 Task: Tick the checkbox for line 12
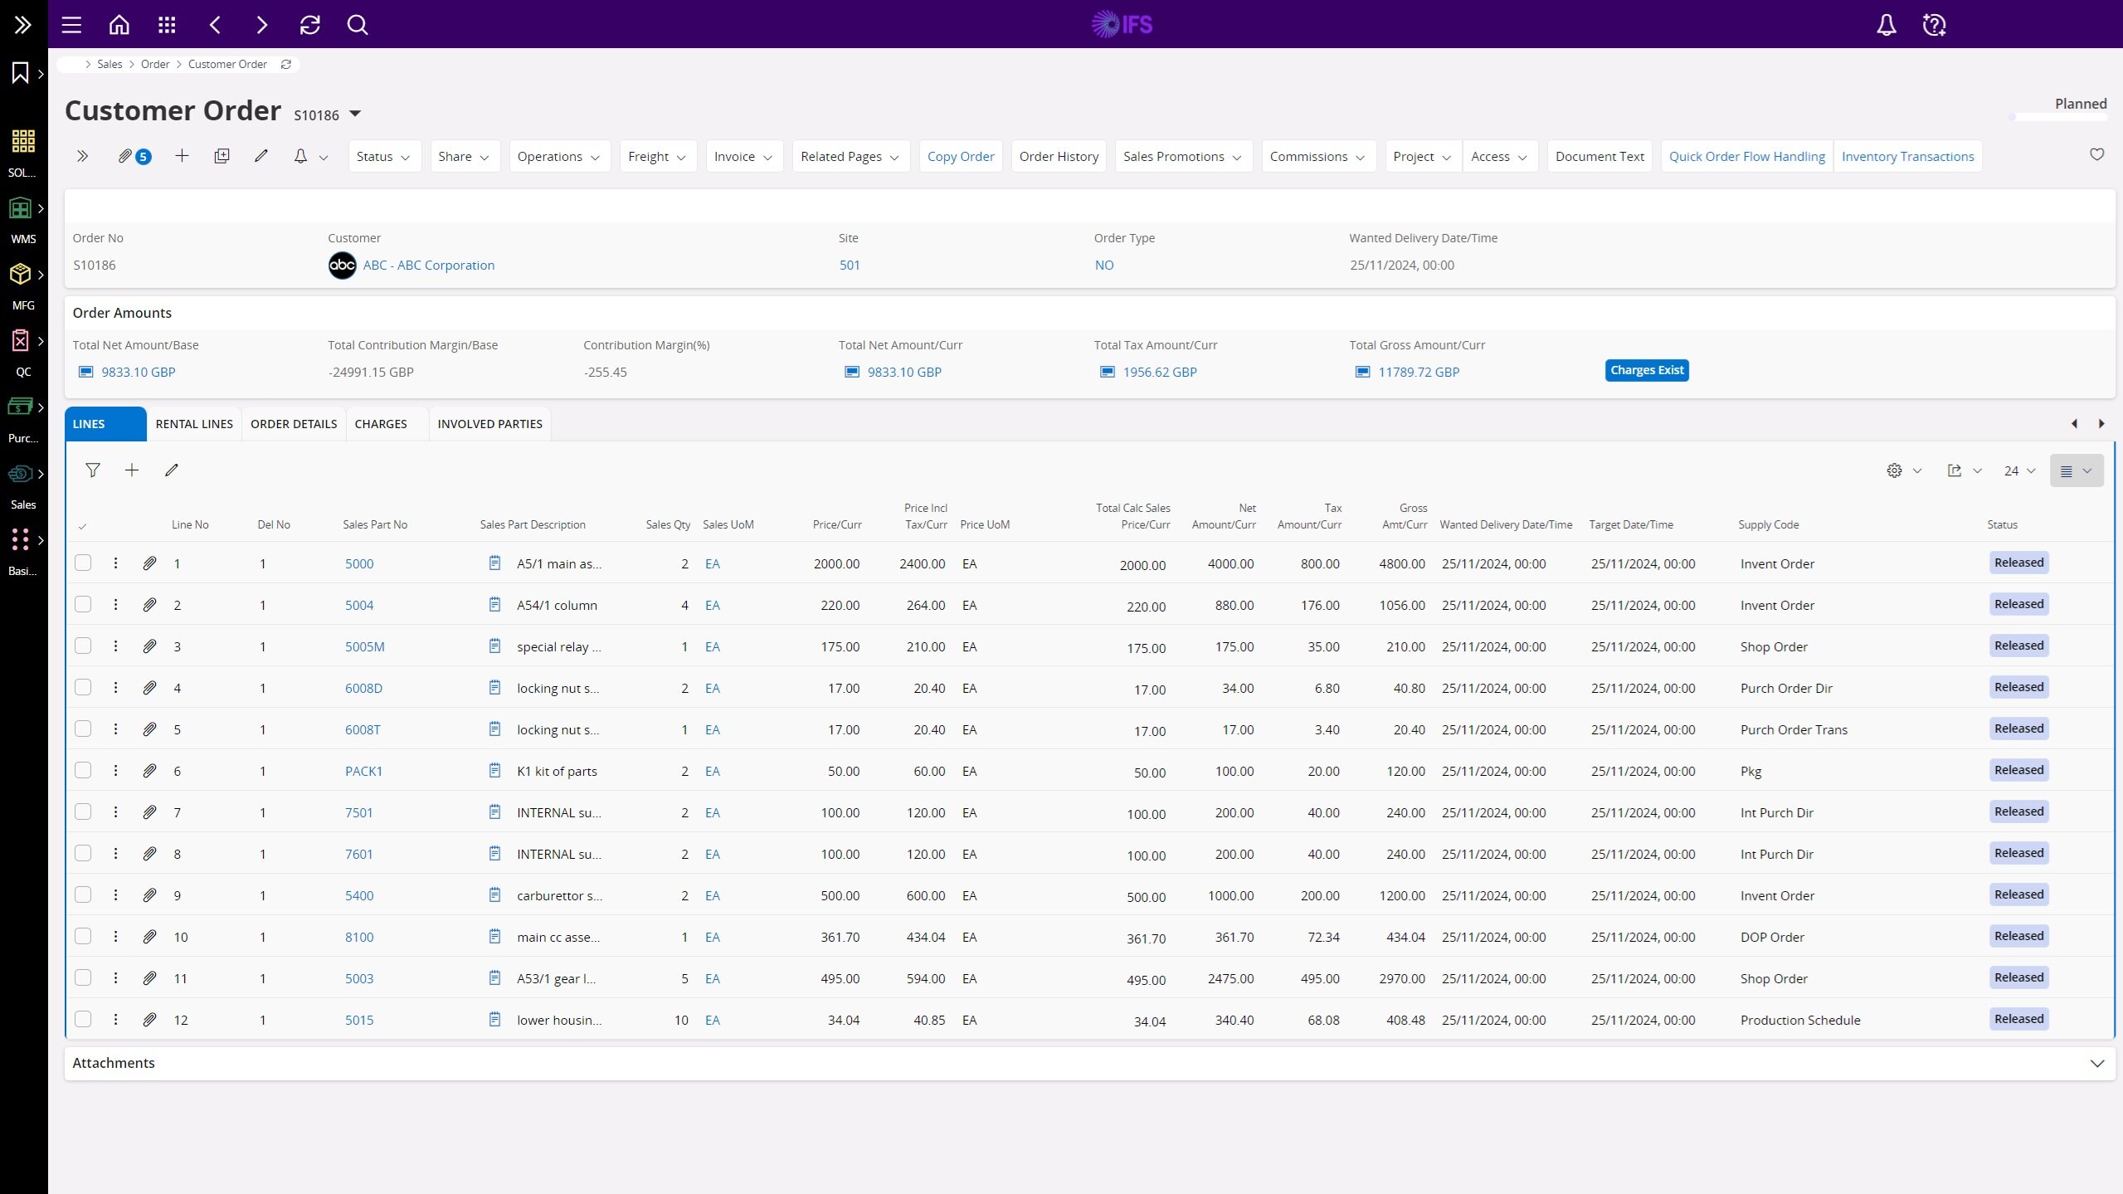click(83, 1020)
